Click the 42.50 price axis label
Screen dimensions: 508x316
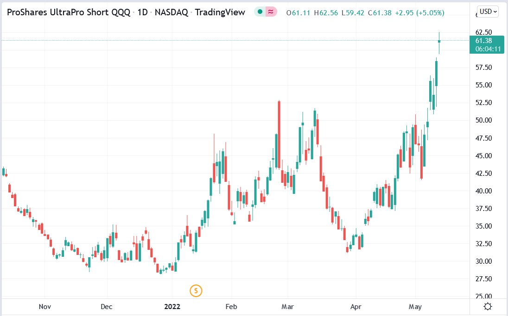click(x=484, y=173)
